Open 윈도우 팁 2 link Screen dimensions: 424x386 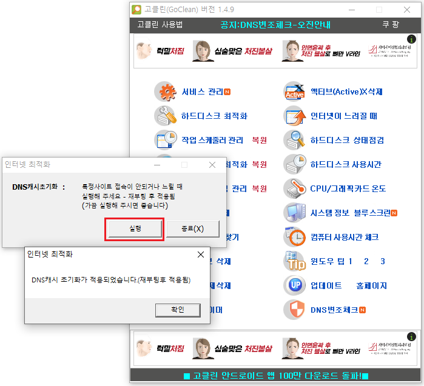[x=366, y=261]
